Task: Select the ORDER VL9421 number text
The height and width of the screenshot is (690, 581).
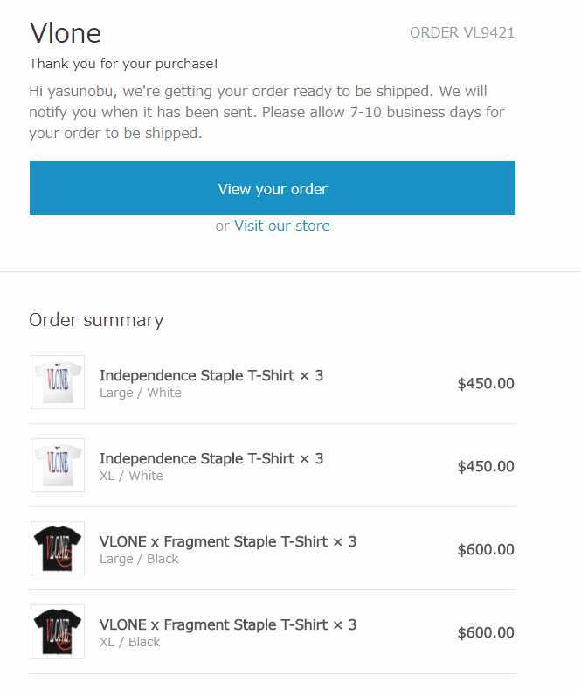Action: (461, 33)
